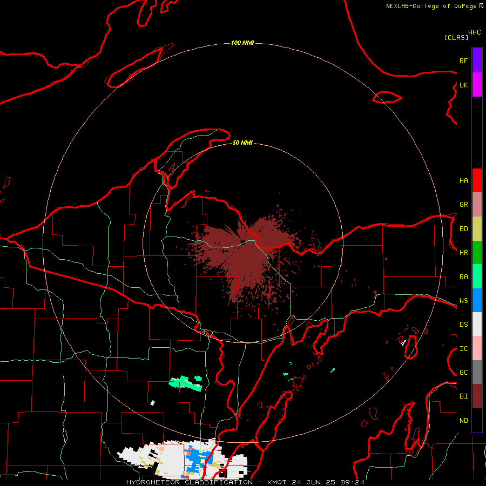486x486 pixels.
Task: Click the 50 NMI range ring label
Action: tap(242, 143)
